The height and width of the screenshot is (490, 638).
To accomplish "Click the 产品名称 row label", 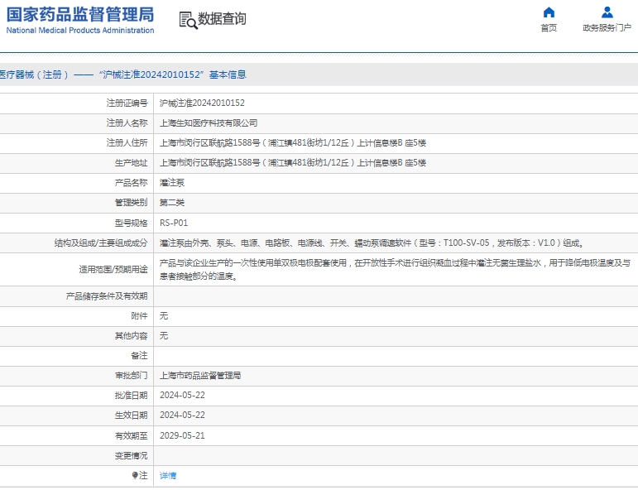I will pyautogui.click(x=131, y=183).
